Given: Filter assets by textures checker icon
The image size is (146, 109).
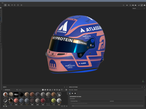Looking at the screenshot, I should pyautogui.click(x=57, y=90).
